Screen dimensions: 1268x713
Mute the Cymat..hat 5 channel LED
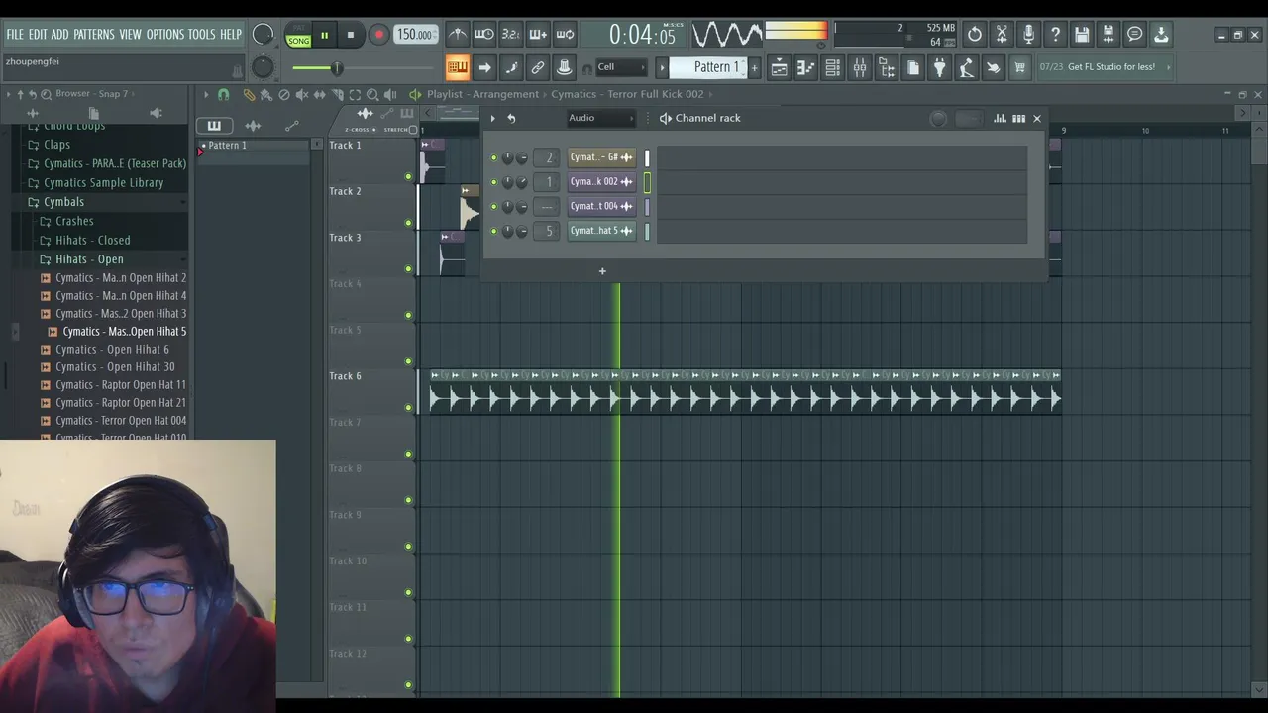click(494, 231)
